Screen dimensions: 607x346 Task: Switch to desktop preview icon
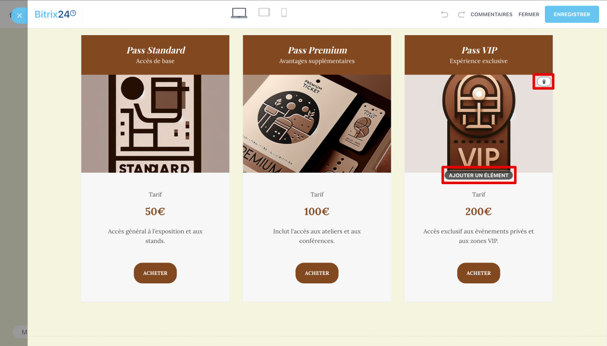239,13
